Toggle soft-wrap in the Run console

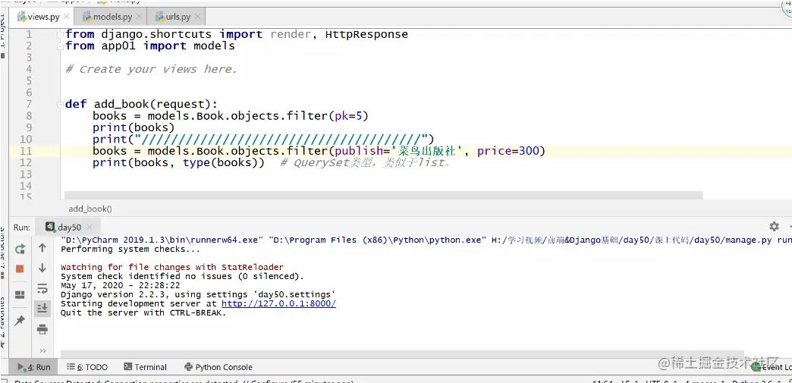42,288
